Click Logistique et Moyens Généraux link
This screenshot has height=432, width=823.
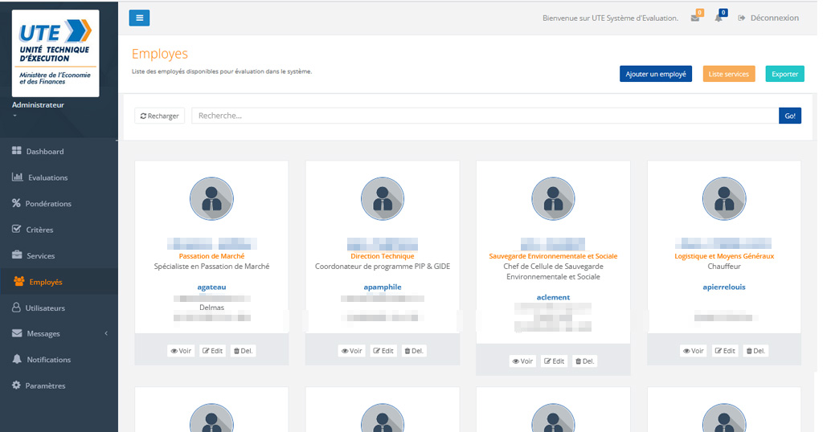pos(724,256)
